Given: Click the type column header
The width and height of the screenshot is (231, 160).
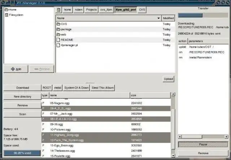Looking at the screenshot, I should coord(45,95).
